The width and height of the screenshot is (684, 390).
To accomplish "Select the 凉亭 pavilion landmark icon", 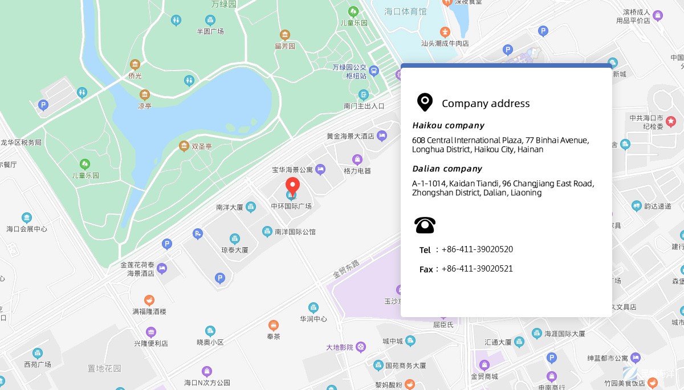I will pos(145,95).
